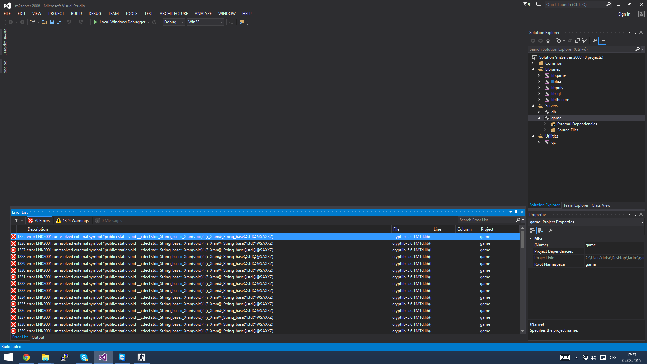The width and height of the screenshot is (647, 364).
Task: Sort Properties panel alphabetically
Action: (x=541, y=231)
